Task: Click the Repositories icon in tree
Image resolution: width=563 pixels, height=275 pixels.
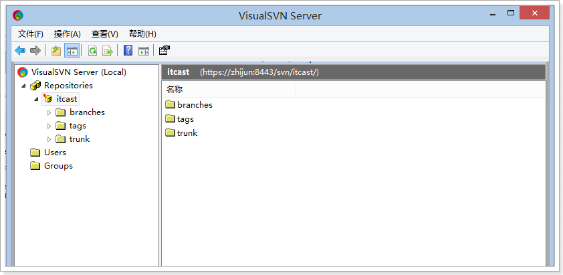Action: [x=35, y=86]
